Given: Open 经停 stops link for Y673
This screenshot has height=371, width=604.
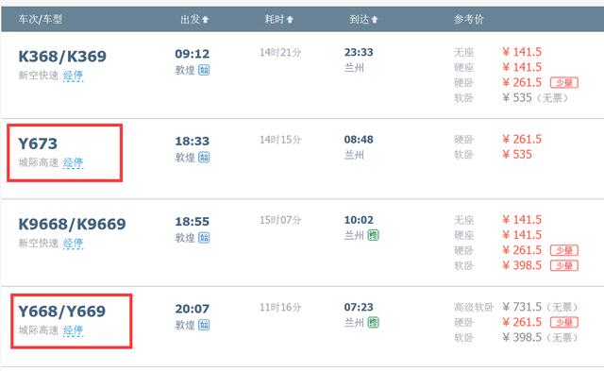Looking at the screenshot, I should [x=74, y=162].
